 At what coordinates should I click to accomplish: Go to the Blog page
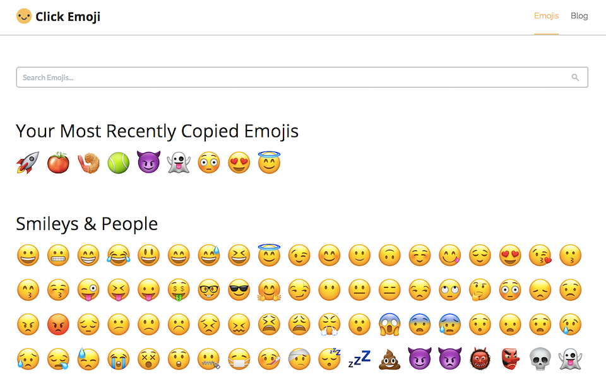coord(579,16)
